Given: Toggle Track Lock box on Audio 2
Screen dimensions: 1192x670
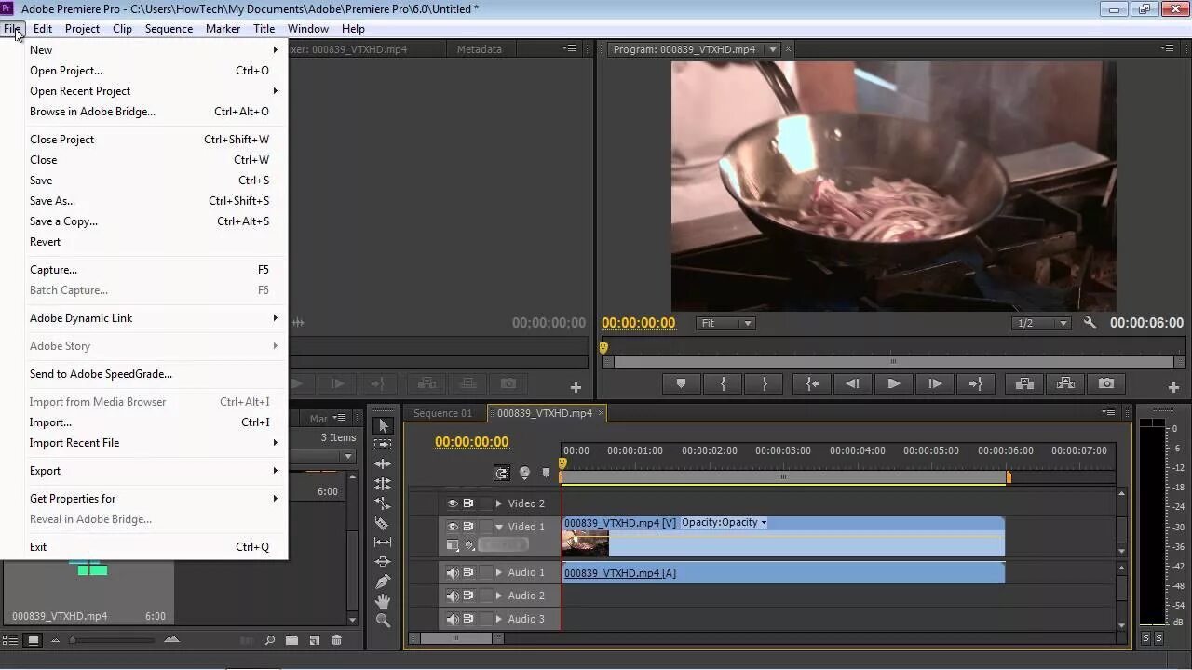Looking at the screenshot, I should (x=485, y=596).
